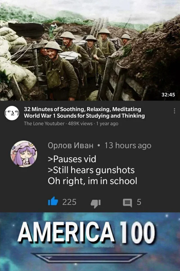View the 5 replies count
Image resolution: width=180 pixels, height=271 pixels.
pyautogui.click(x=139, y=202)
